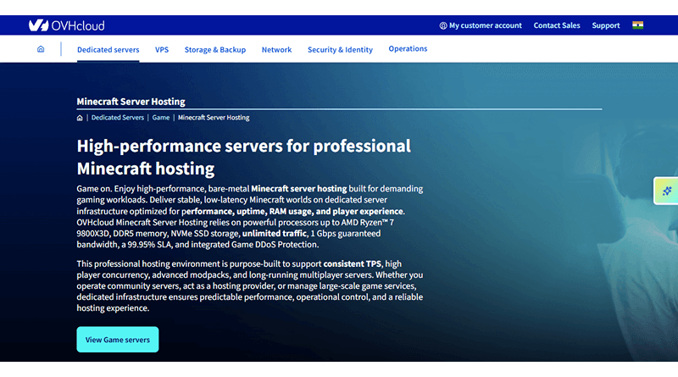The height and width of the screenshot is (377, 678).
Task: Open the AI assistant sparkle widget
Action: [x=666, y=191]
